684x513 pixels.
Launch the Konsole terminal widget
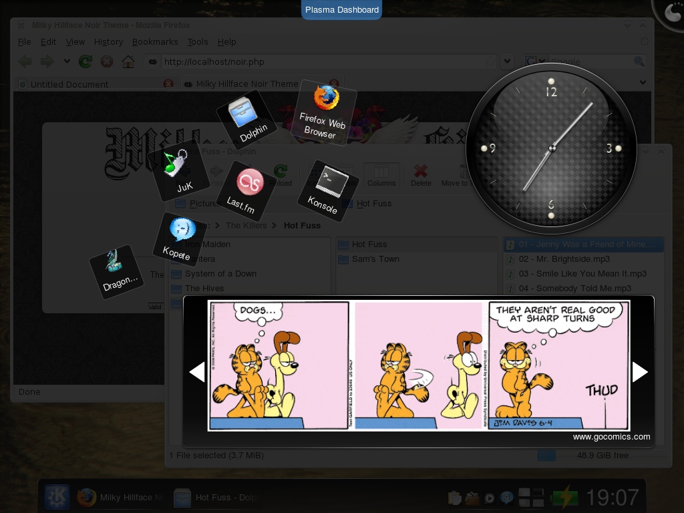tap(329, 190)
